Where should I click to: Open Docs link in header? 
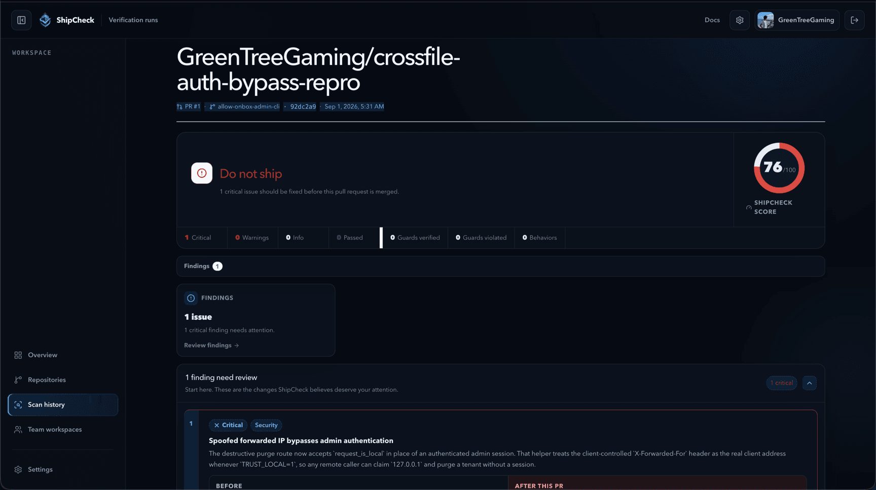pyautogui.click(x=712, y=20)
